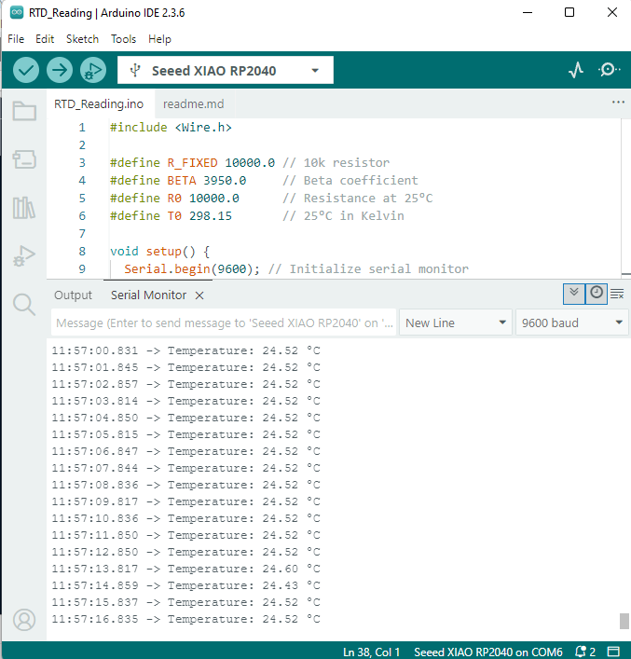Viewport: 631px width, 659px height.
Task: Click the 'Ln 38, Col 1' status entry
Action: tap(371, 652)
